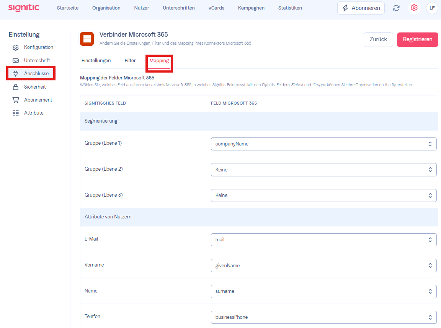Open the LF user avatar menu
This screenshot has height=328, width=441.
tap(432, 8)
